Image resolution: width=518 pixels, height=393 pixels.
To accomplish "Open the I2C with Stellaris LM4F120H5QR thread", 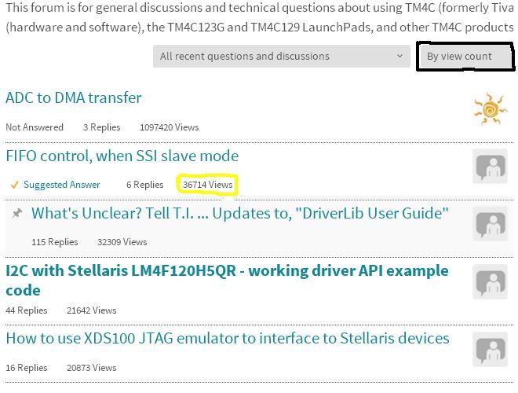I will point(227,281).
